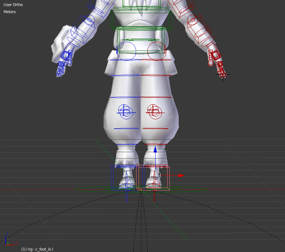Screen dimensions: 285x252
Task: Select the blue knee pole target circle
Action: pyautogui.click(x=125, y=112)
